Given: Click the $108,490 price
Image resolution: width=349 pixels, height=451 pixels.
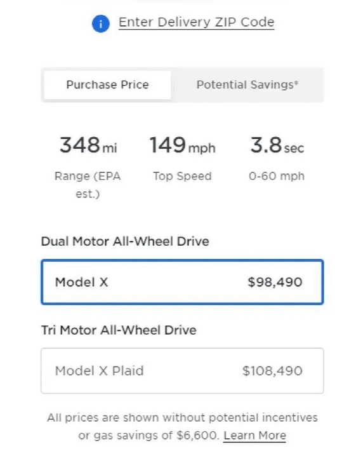Looking at the screenshot, I should (x=272, y=371).
